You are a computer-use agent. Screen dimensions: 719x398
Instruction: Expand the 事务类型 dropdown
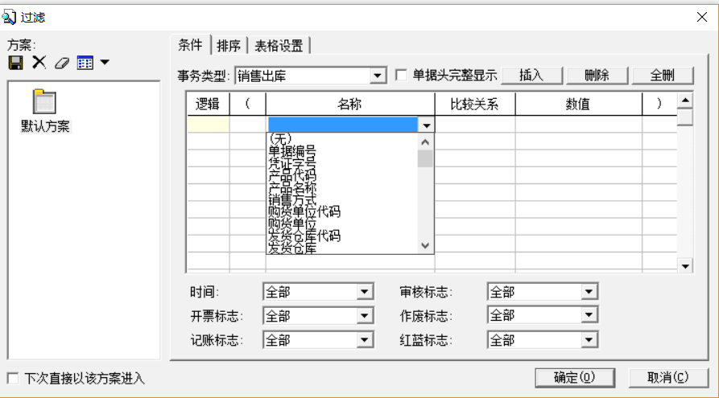378,76
